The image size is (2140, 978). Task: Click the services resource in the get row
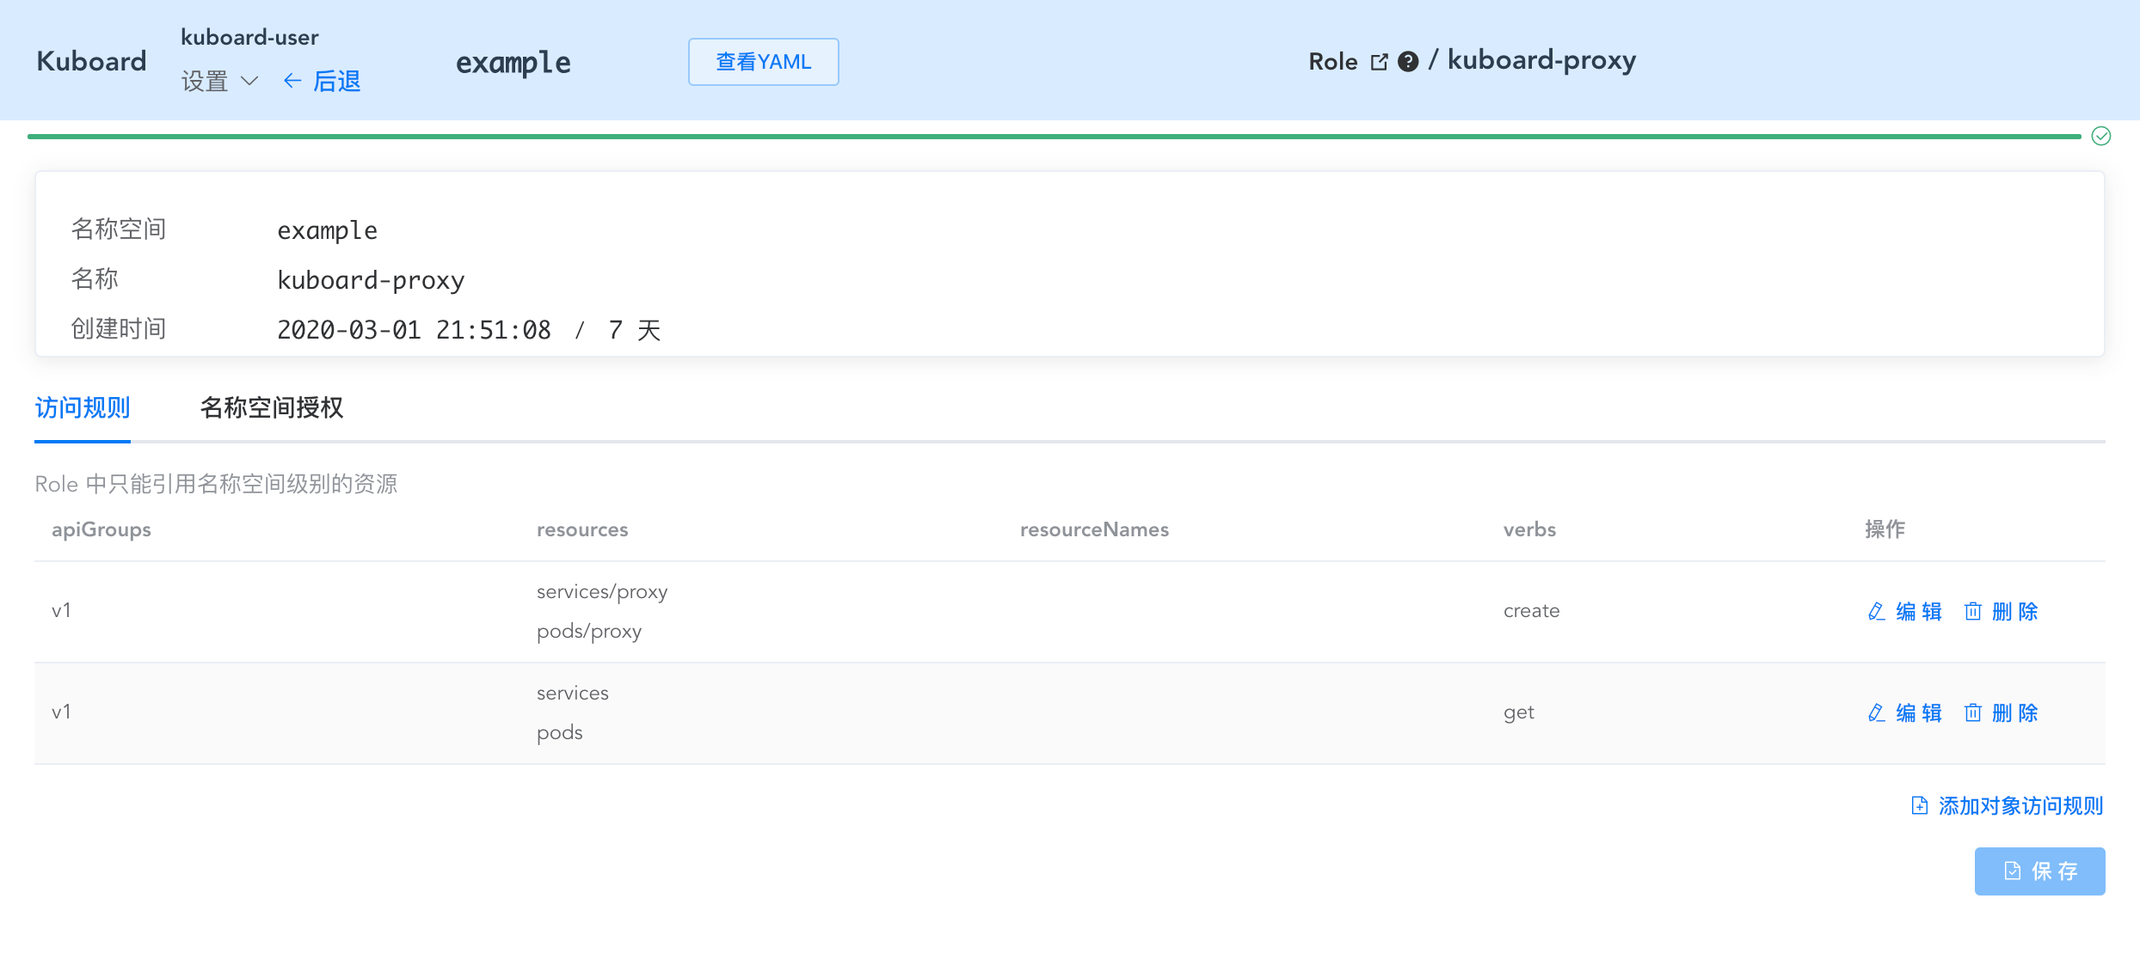(573, 693)
